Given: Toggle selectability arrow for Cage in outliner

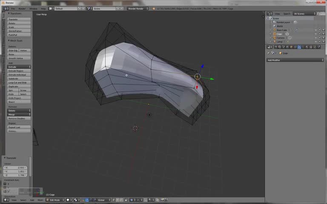Looking at the screenshot, I should click(320, 34).
